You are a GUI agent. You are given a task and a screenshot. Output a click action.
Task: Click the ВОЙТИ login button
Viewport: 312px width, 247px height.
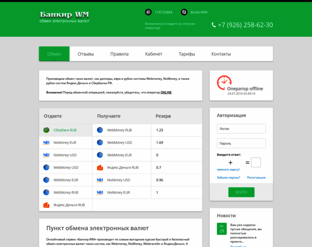241,192
